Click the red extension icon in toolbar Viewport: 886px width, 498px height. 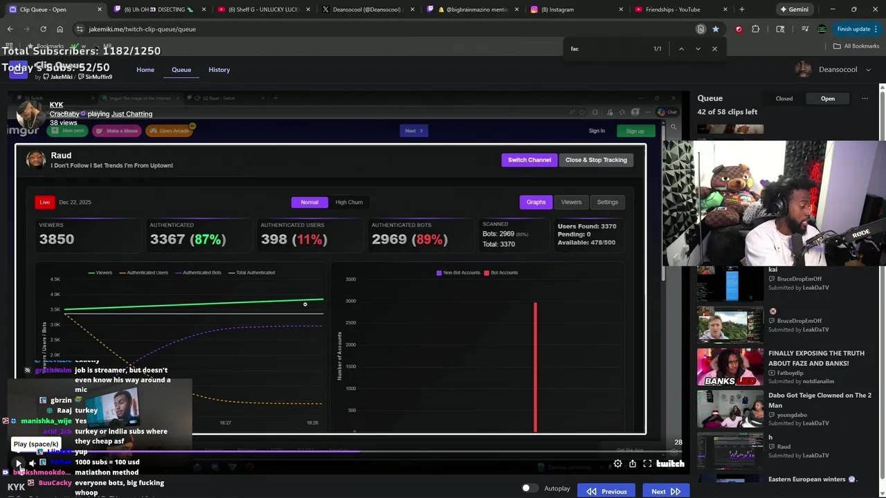point(739,29)
